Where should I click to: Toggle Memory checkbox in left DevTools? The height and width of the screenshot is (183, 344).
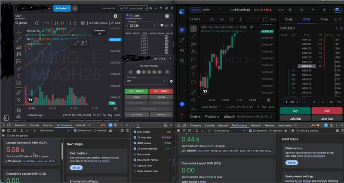point(95,130)
